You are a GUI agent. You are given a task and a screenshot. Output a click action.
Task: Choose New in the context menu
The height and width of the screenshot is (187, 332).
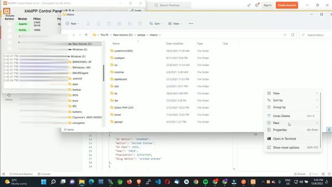click(x=293, y=123)
